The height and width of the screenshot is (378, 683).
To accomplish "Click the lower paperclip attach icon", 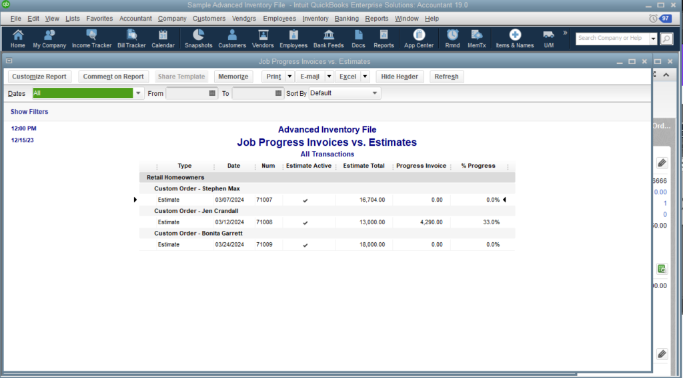I will pyautogui.click(x=662, y=354).
